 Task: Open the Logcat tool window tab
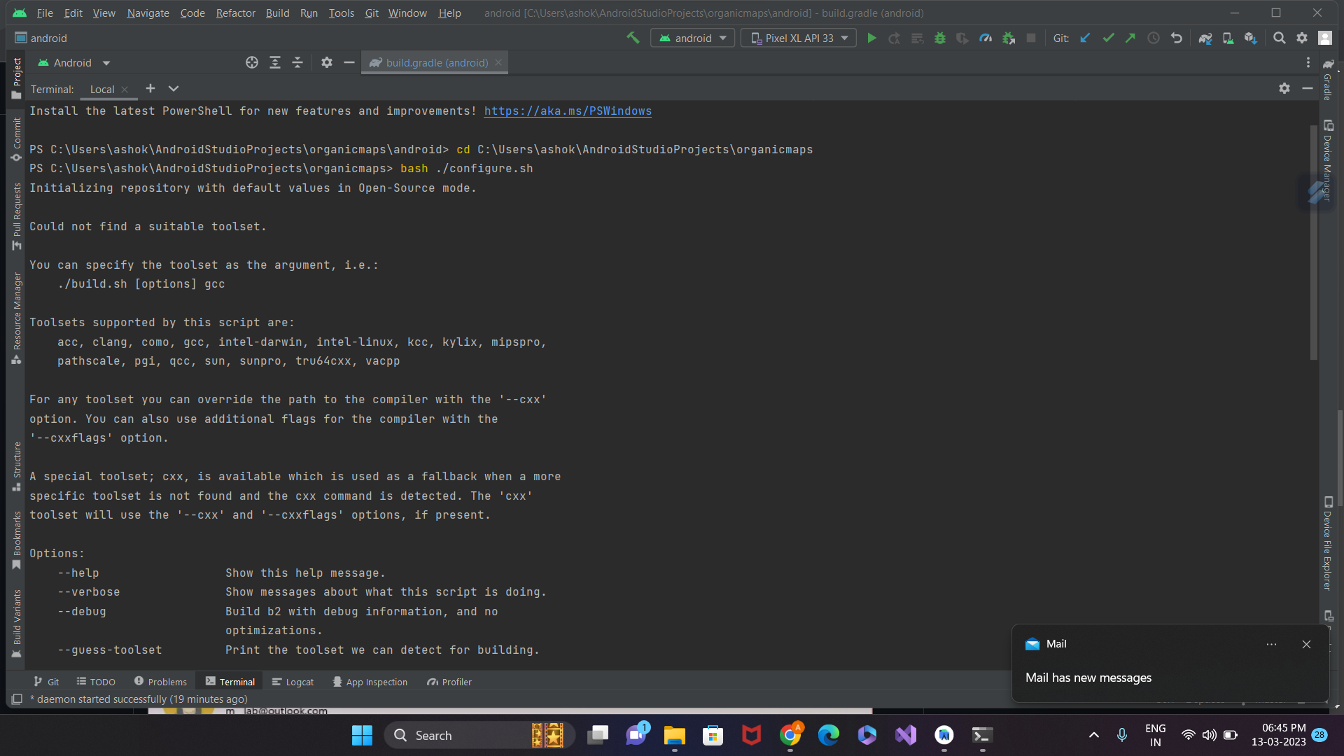point(293,682)
